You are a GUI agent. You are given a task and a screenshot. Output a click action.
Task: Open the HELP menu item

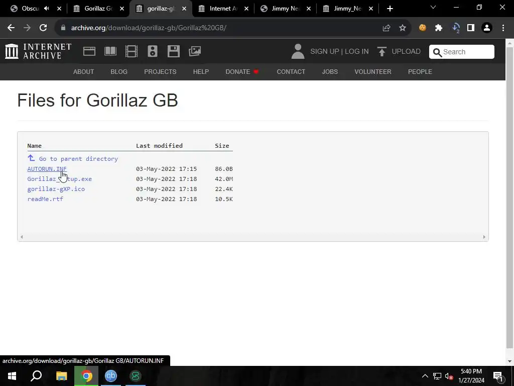pyautogui.click(x=201, y=71)
